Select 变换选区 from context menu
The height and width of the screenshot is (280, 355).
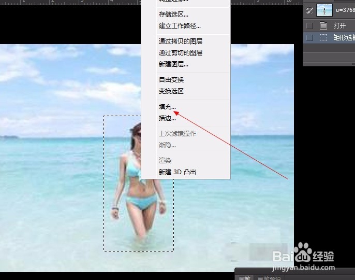pyautogui.click(x=171, y=91)
